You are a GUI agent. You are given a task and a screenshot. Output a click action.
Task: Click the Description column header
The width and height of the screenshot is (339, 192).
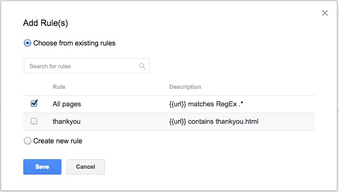(x=185, y=87)
